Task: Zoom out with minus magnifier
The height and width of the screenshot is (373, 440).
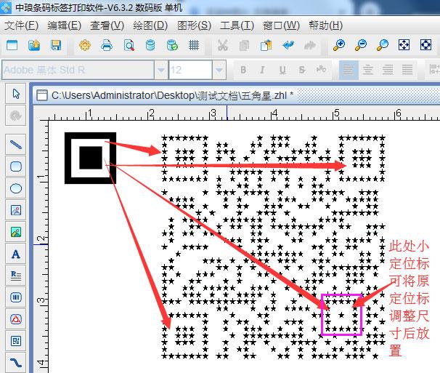Action: click(361, 45)
